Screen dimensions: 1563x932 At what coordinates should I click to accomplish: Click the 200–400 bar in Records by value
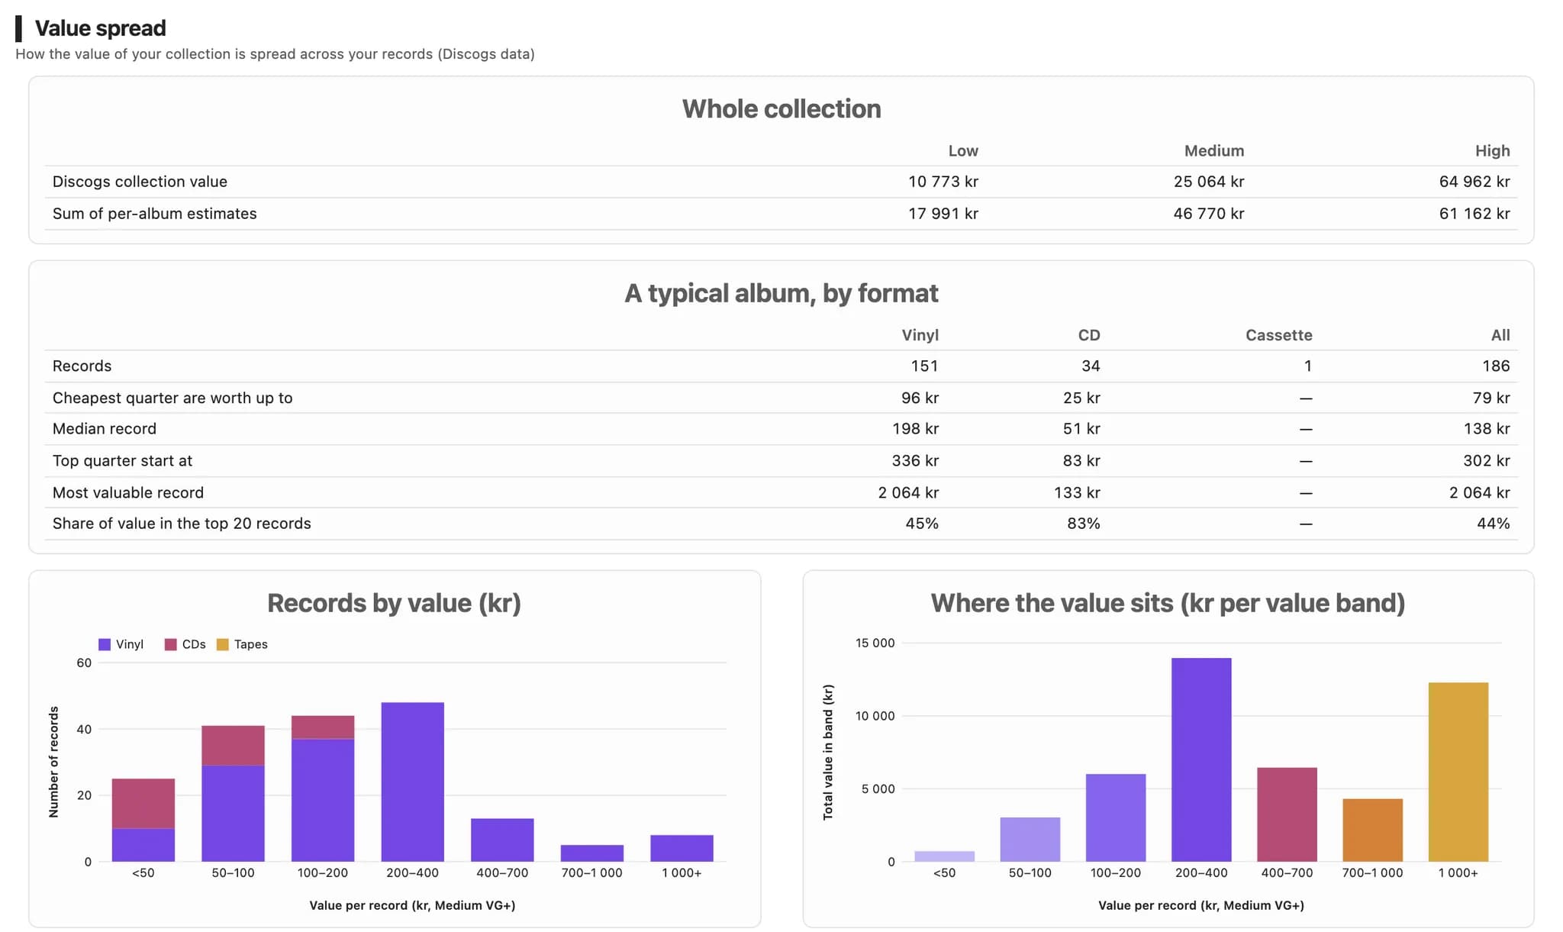(x=413, y=782)
